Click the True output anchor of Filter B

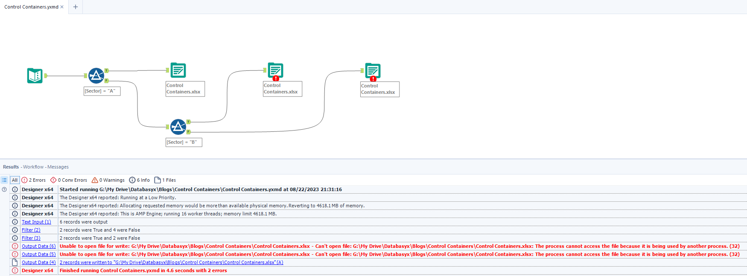(188, 122)
